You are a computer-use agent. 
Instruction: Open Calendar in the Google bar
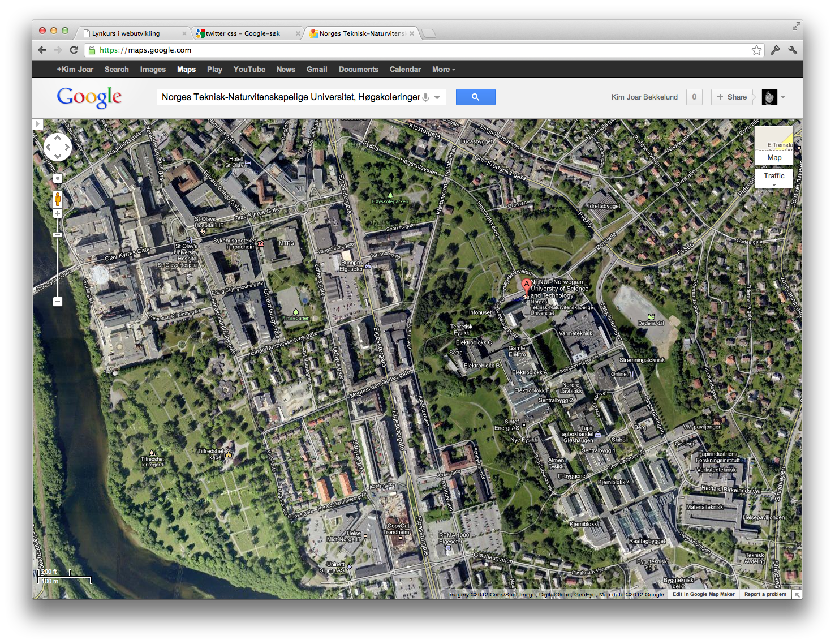coord(405,69)
